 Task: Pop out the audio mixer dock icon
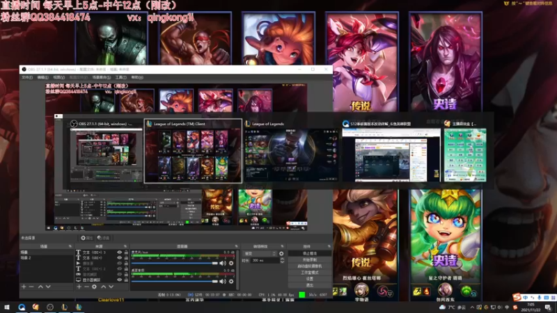pyautogui.click(x=237, y=246)
